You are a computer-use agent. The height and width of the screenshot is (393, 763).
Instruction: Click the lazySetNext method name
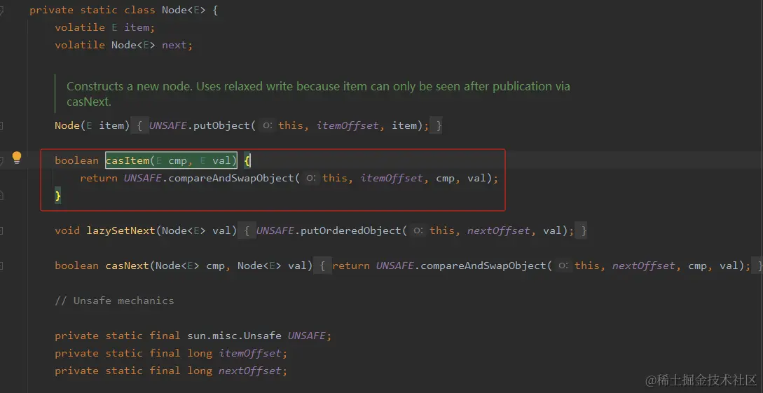[121, 230]
